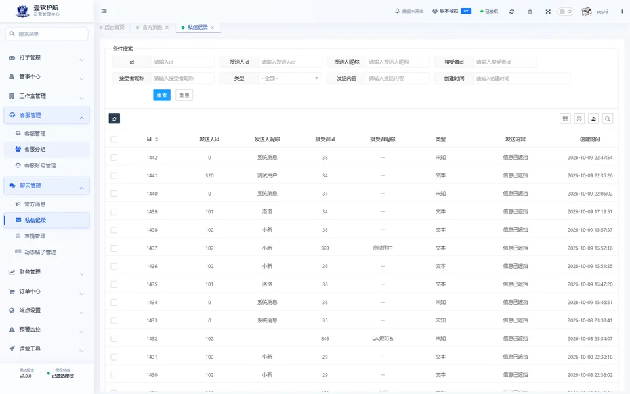630x394 pixels.
Task: Check the row with id 1441
Action: click(114, 176)
